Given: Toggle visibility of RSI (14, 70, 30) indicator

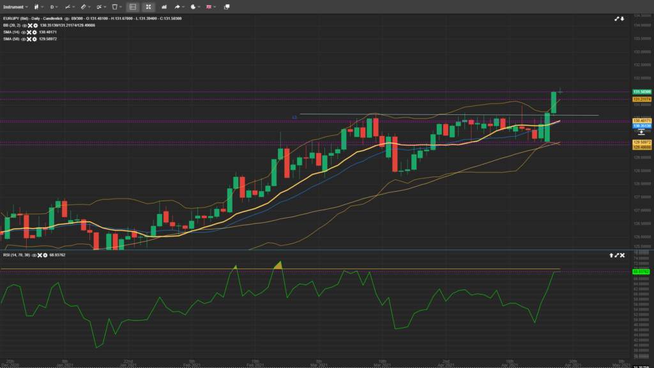Looking at the screenshot, I should (34, 255).
